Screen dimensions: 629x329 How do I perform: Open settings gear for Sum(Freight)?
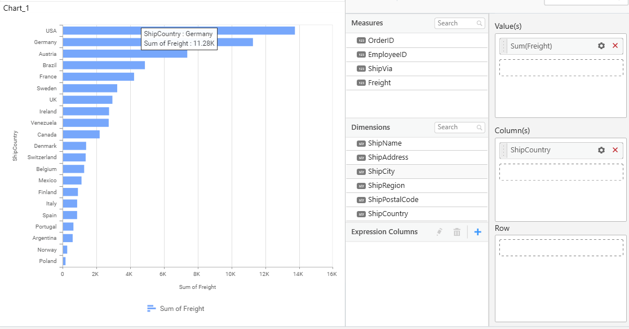click(601, 46)
